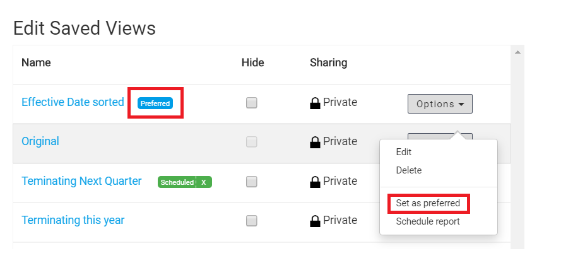The height and width of the screenshot is (270, 561).
Task: Click lock icon in Terminating this year row
Action: pos(315,221)
